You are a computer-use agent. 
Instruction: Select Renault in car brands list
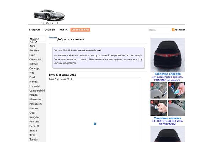pos(34,126)
